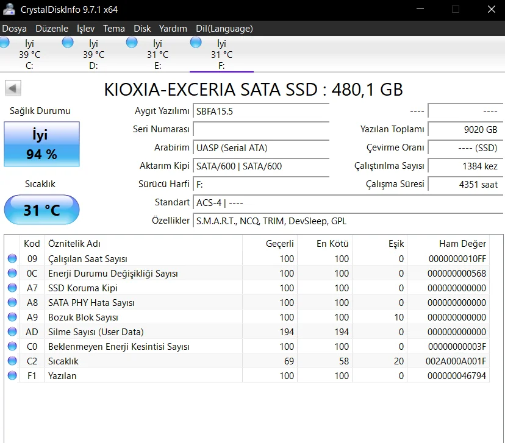Viewport: 505px width, 443px height.
Task: Click the En Kötü column header
Action: pyautogui.click(x=324, y=244)
